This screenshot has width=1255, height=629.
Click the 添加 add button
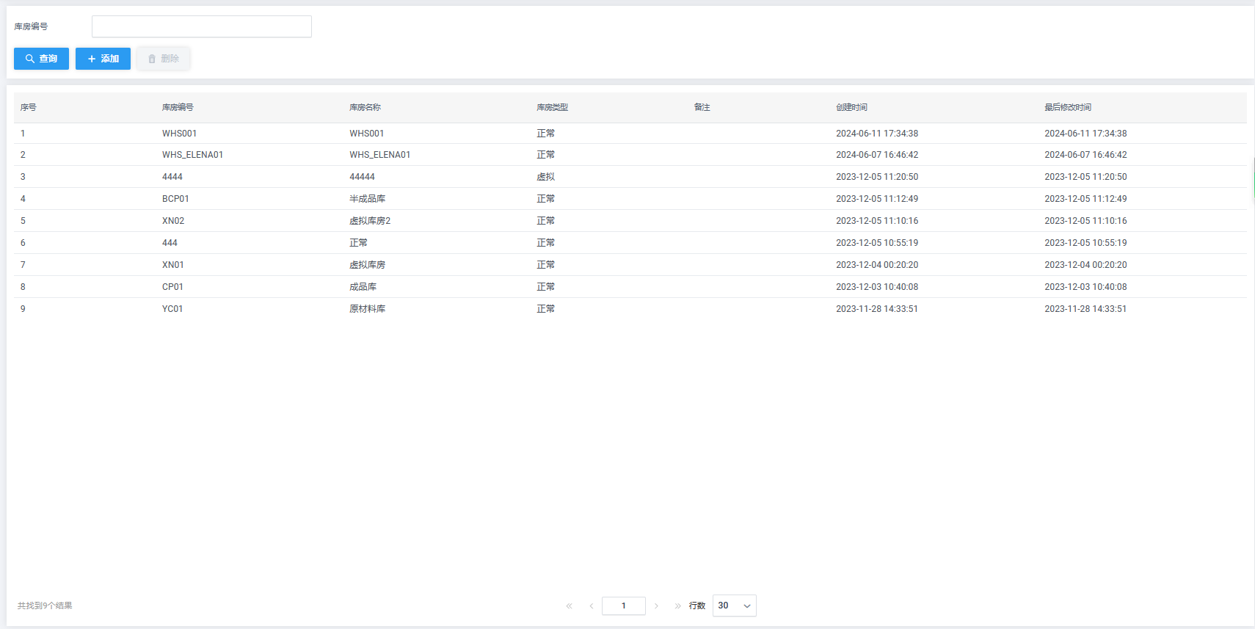pyautogui.click(x=103, y=59)
